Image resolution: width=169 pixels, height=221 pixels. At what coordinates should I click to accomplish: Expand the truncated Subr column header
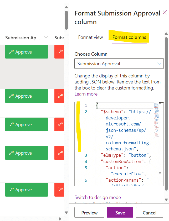(59, 38)
